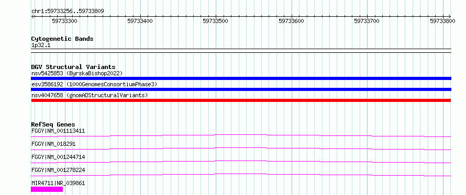466x195 pixels.
Task: Select variant label esv3586192 (1000GenomesConsortiumPhase3)
Action: (94, 84)
